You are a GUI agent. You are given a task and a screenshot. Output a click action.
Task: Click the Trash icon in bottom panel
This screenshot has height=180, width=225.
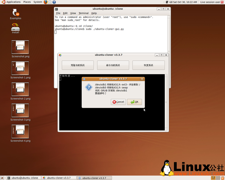[x=223, y=178]
